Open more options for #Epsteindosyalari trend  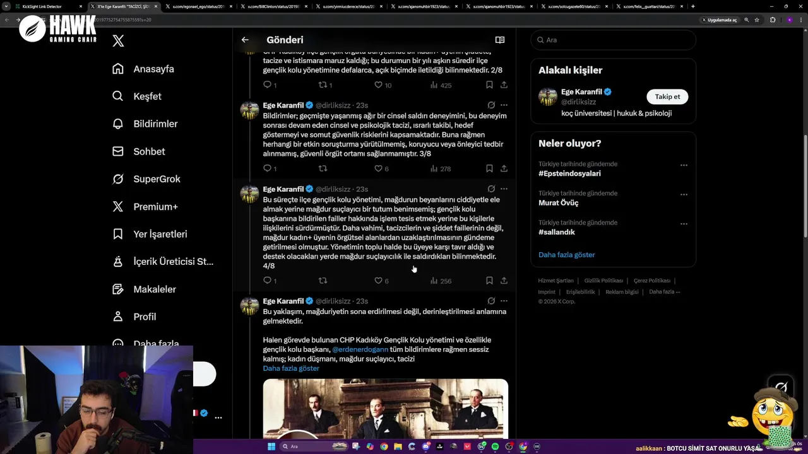pyautogui.click(x=684, y=165)
